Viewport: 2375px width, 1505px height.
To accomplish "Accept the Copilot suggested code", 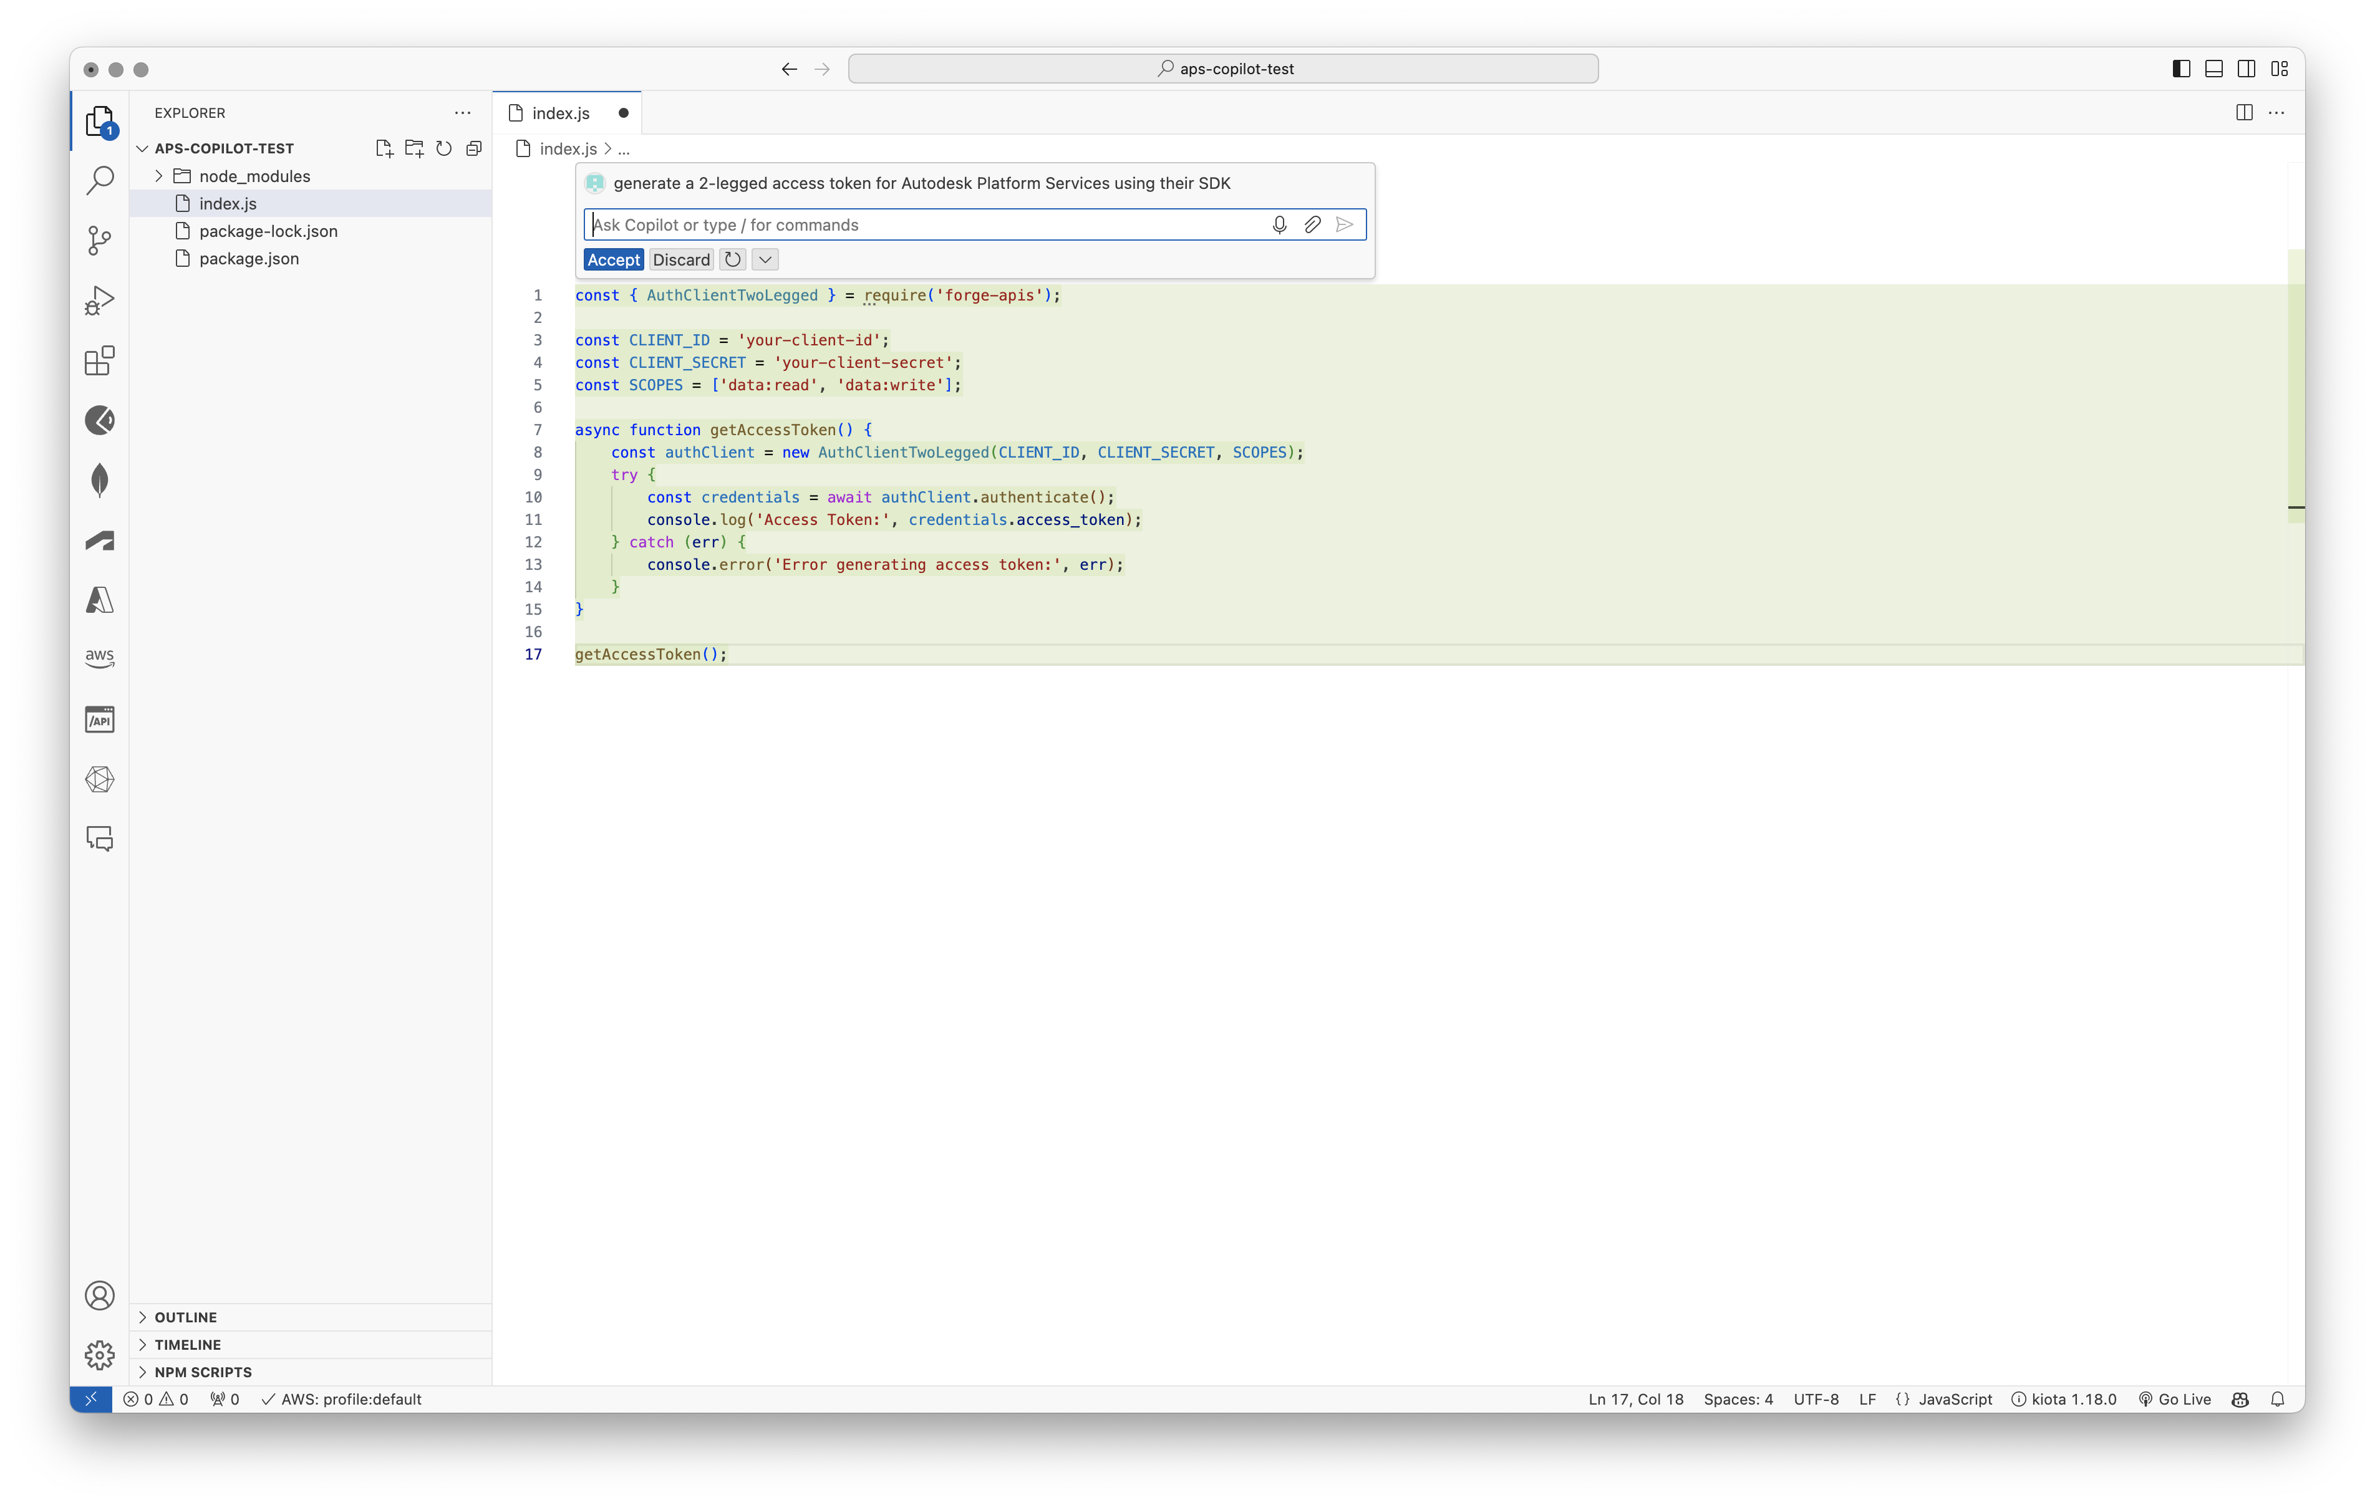I will coord(614,259).
